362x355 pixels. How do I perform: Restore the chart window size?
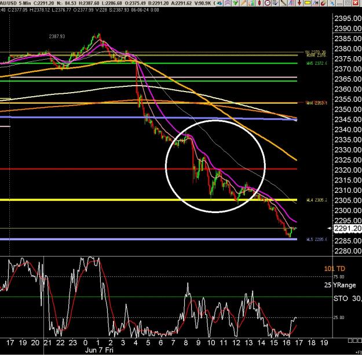coord(348,3)
